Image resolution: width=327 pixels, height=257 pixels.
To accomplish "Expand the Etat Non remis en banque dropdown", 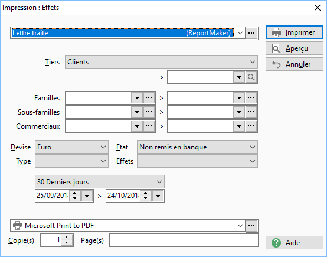I will [x=197, y=147].
